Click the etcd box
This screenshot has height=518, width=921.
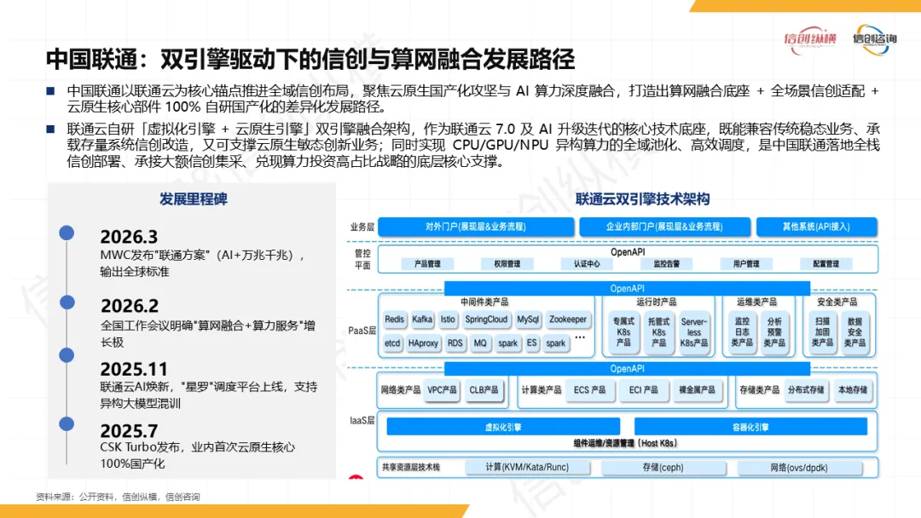391,343
